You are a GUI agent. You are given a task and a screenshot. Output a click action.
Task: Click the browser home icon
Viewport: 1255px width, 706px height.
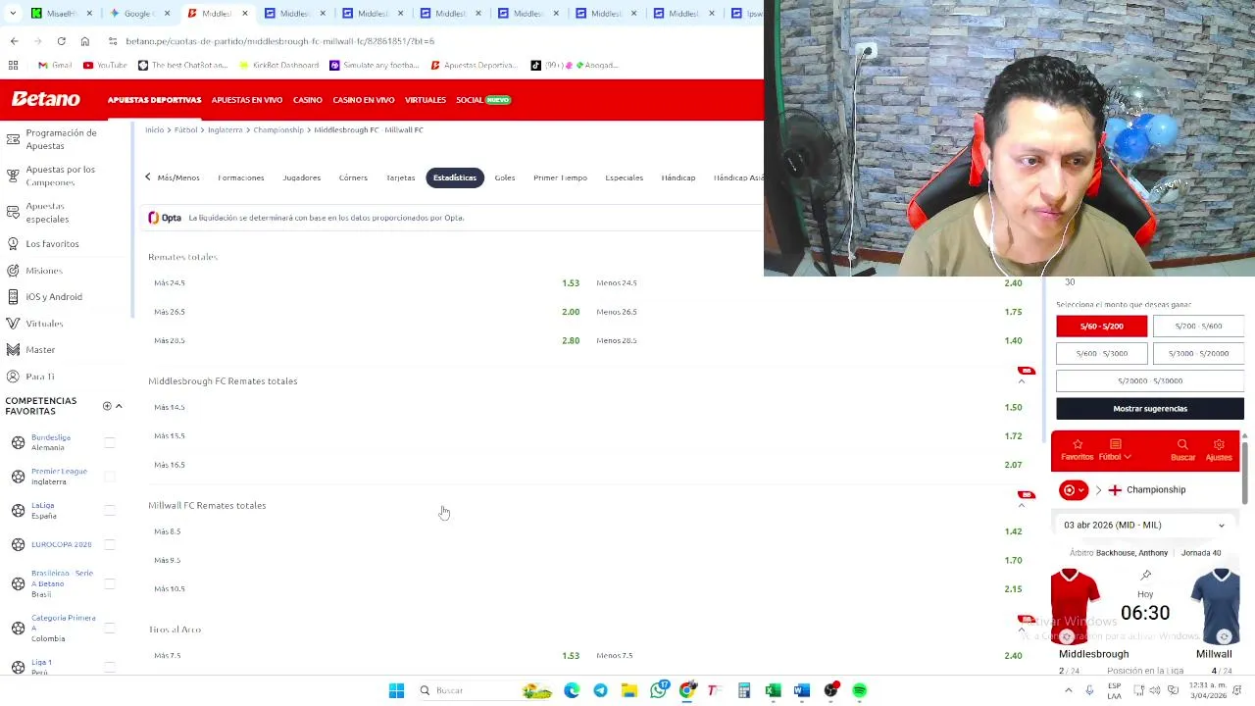point(84,41)
